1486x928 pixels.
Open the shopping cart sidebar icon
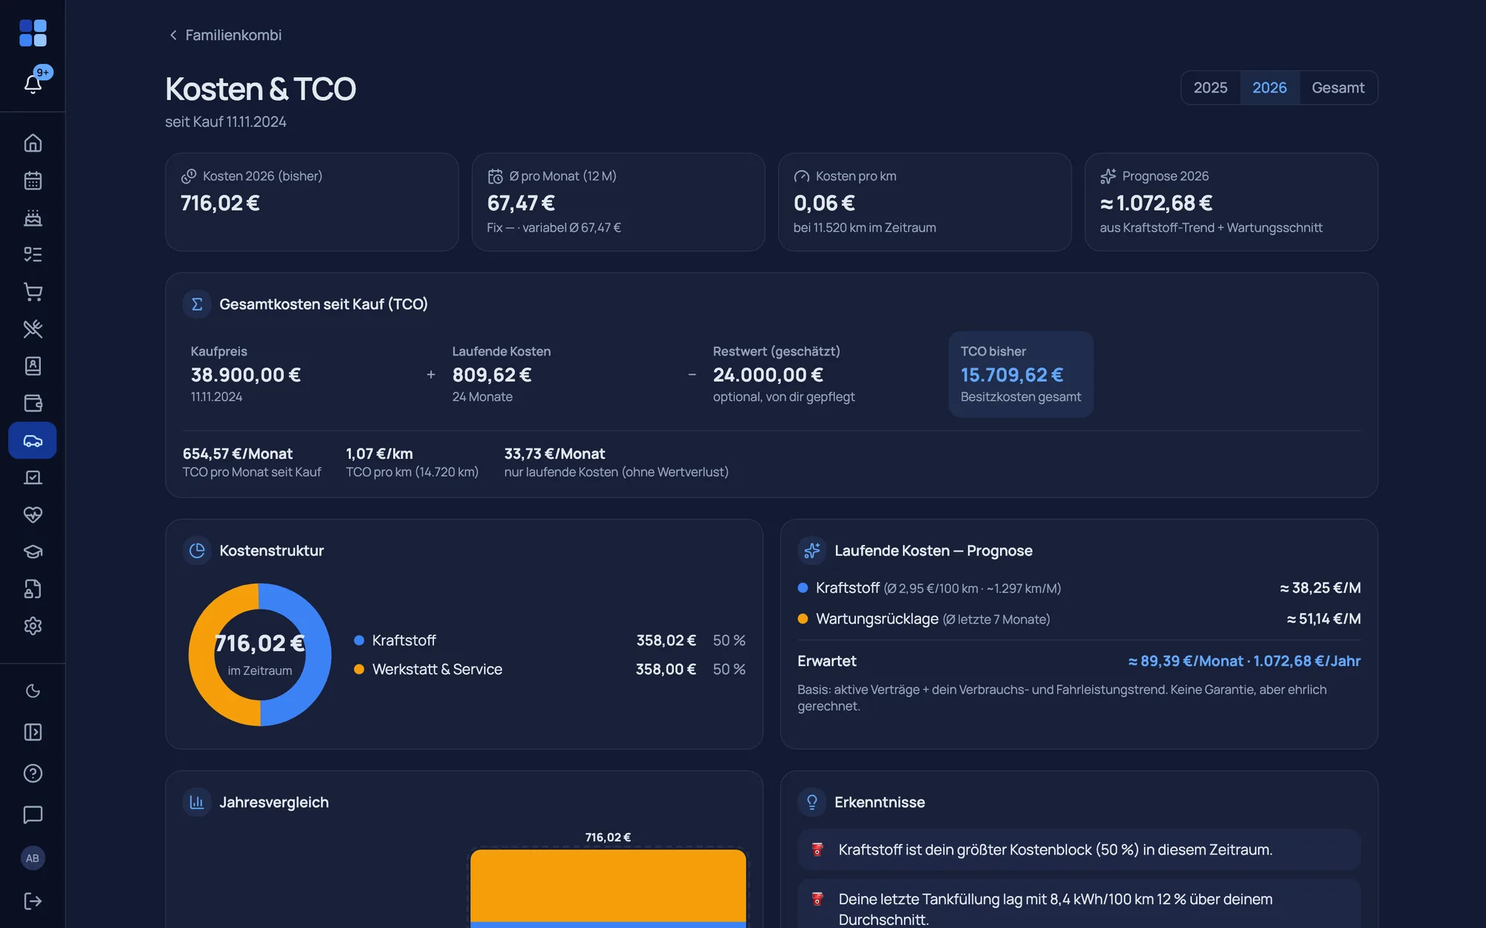click(x=33, y=292)
